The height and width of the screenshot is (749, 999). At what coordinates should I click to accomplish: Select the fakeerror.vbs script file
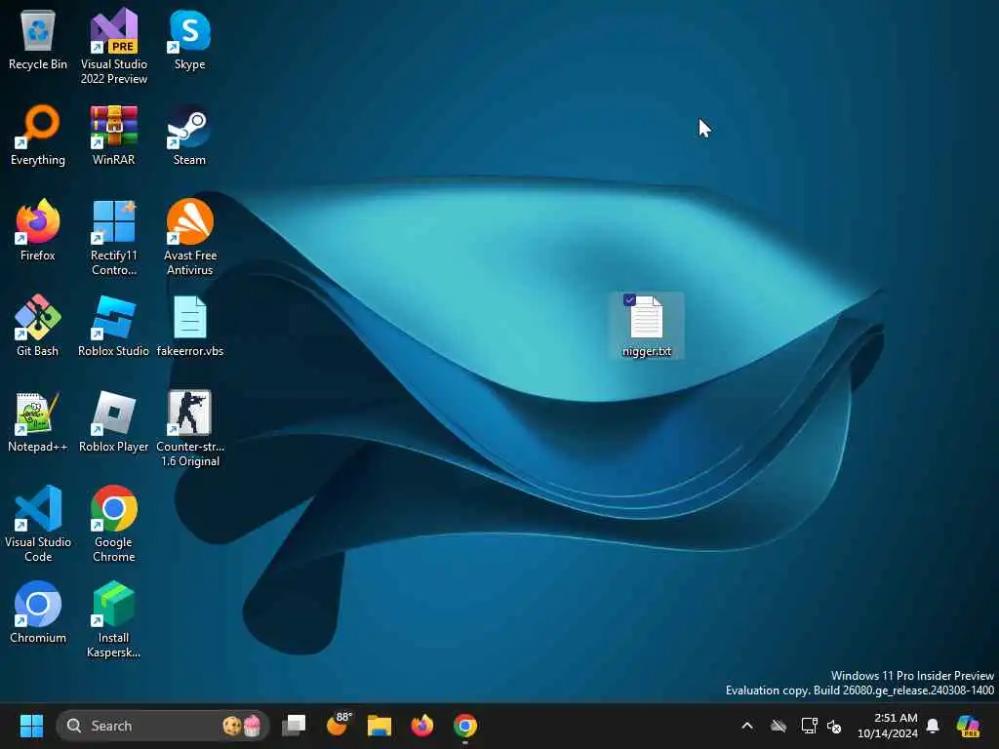click(189, 327)
